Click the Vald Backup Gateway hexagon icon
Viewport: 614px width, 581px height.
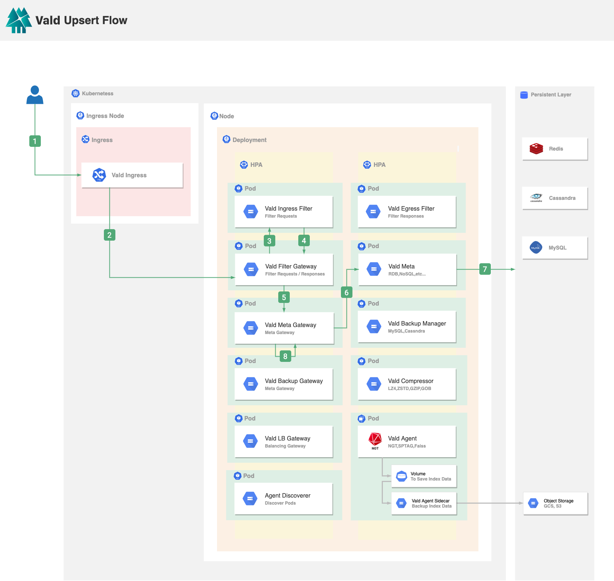[251, 384]
